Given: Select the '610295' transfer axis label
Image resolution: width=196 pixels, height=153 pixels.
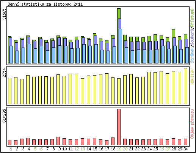Looking at the screenshot, I should [4, 116].
